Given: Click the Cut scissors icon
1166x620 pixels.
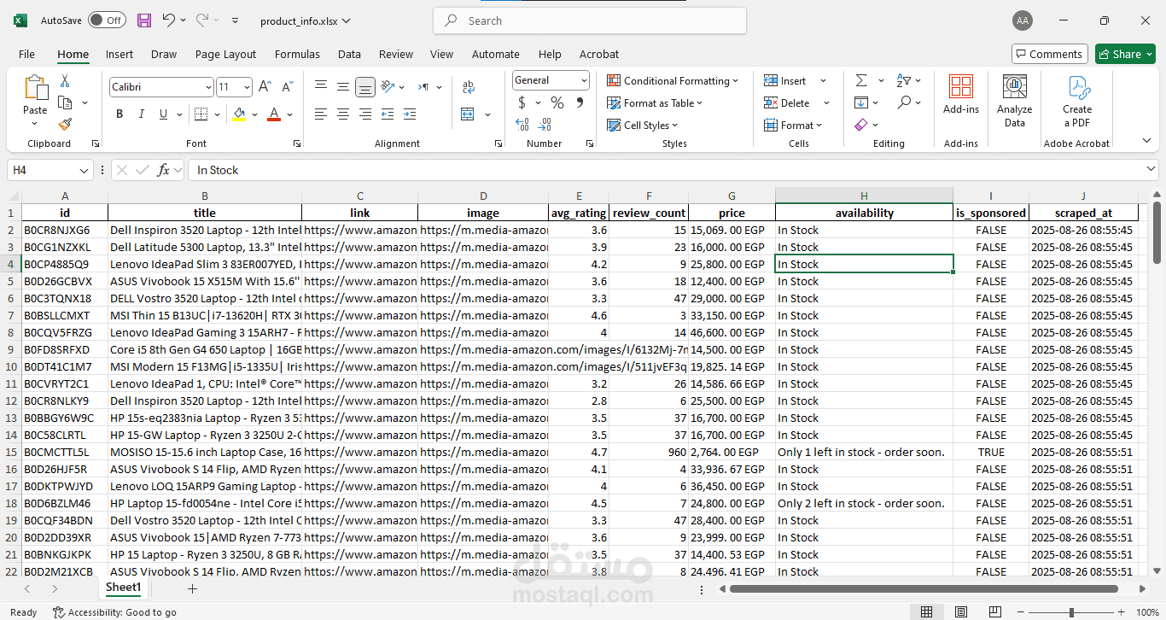Looking at the screenshot, I should coord(65,81).
